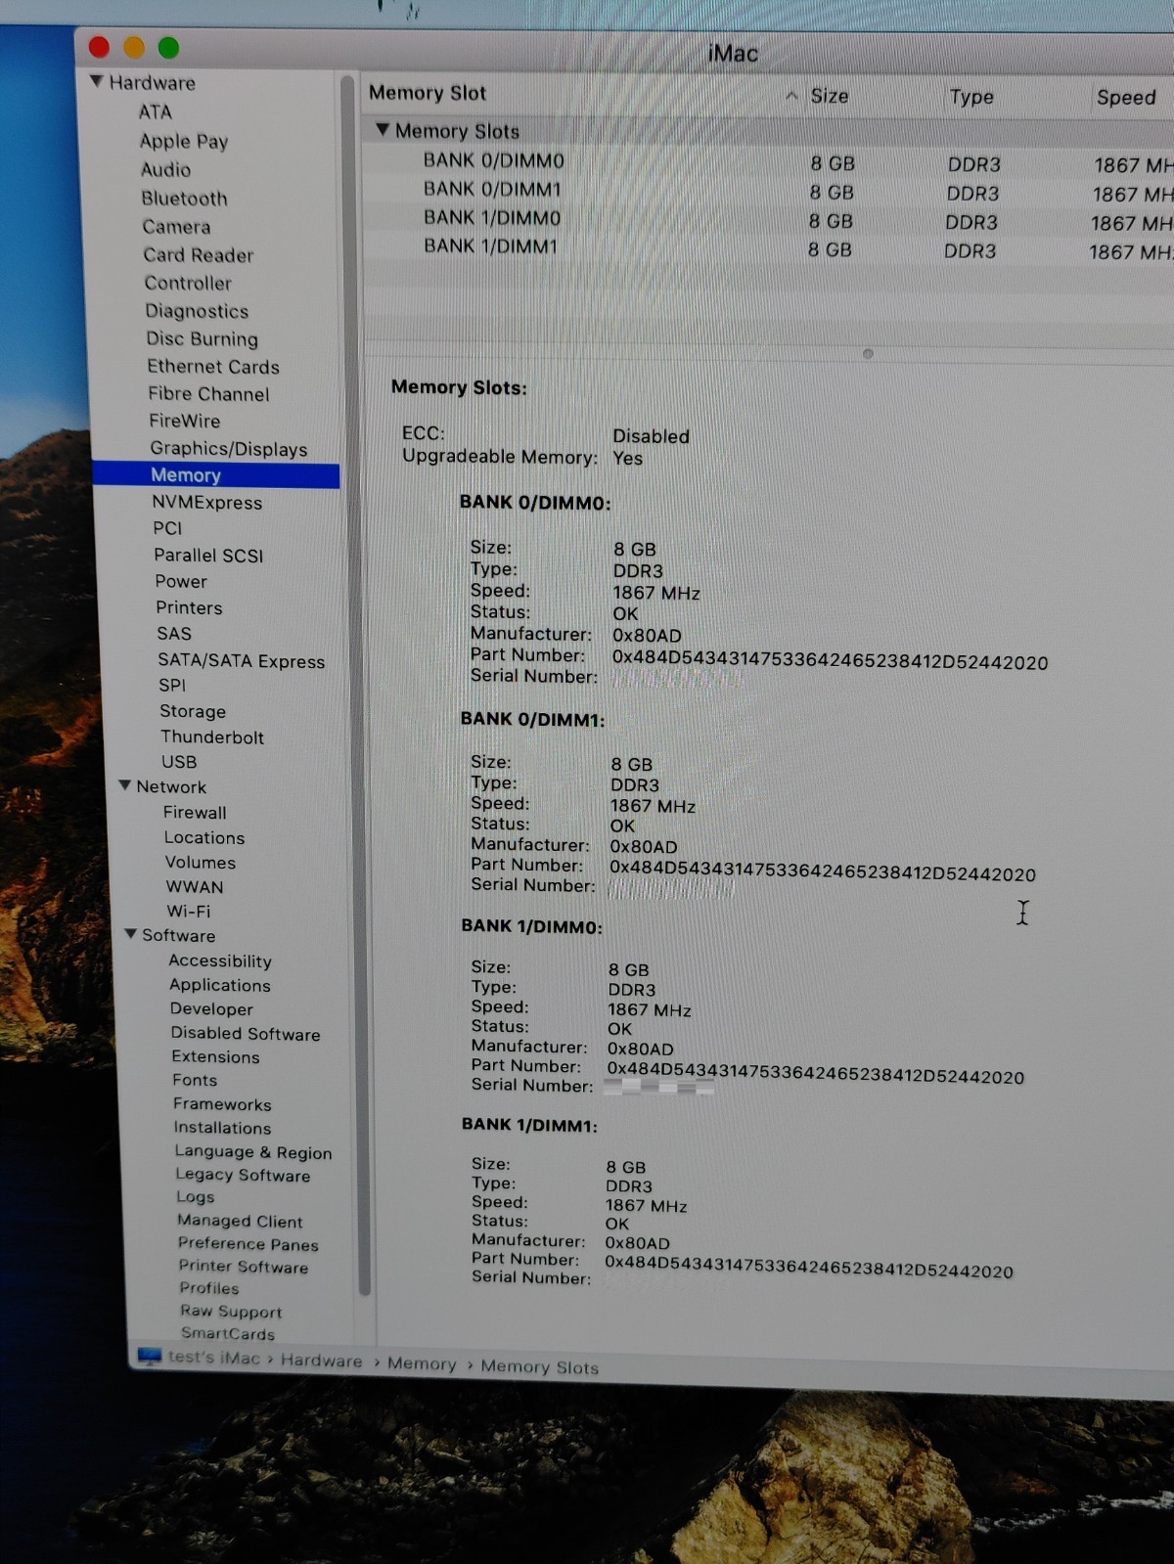Sort by Speed column header
This screenshot has width=1174, height=1564.
(x=1126, y=97)
